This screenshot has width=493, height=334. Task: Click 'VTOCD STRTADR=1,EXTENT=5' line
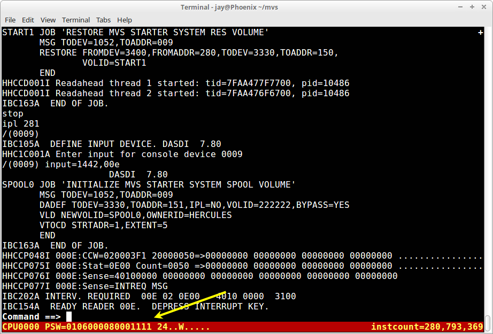point(103,225)
